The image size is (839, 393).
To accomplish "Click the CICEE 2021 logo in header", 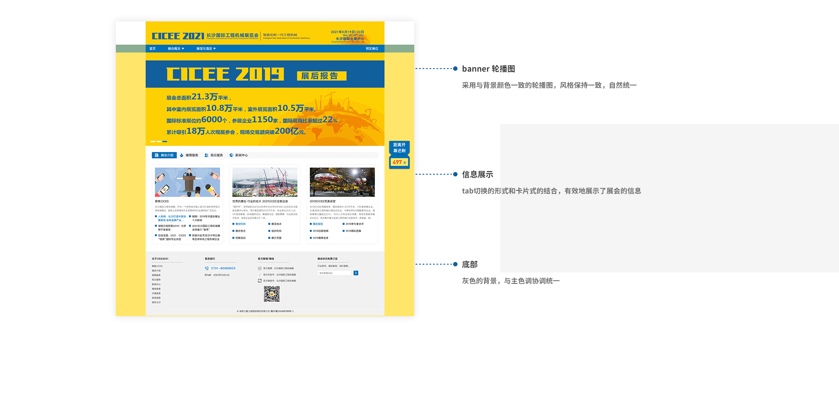I will [x=178, y=36].
